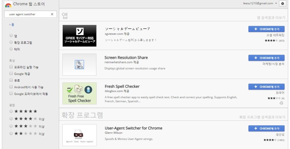Click netmarketshare.com 제공 publisher text
Image resolution: width=290 pixels, height=149 pixels.
click(122, 62)
